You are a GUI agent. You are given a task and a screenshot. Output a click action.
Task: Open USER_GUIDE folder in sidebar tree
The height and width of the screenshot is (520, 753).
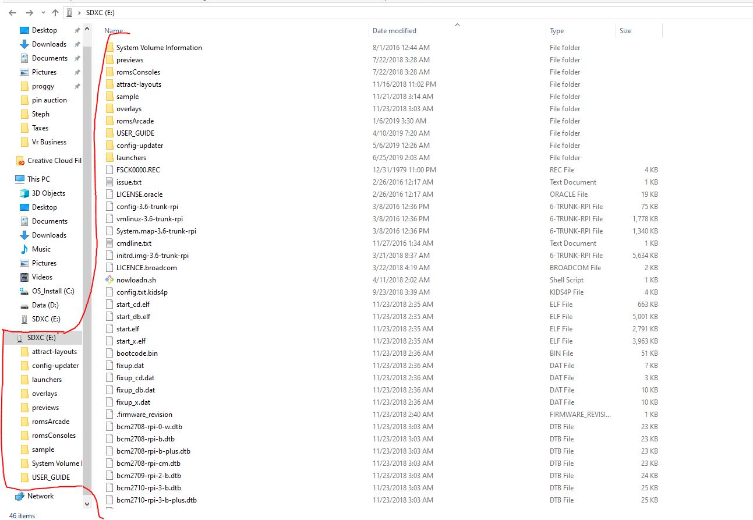[x=51, y=477]
